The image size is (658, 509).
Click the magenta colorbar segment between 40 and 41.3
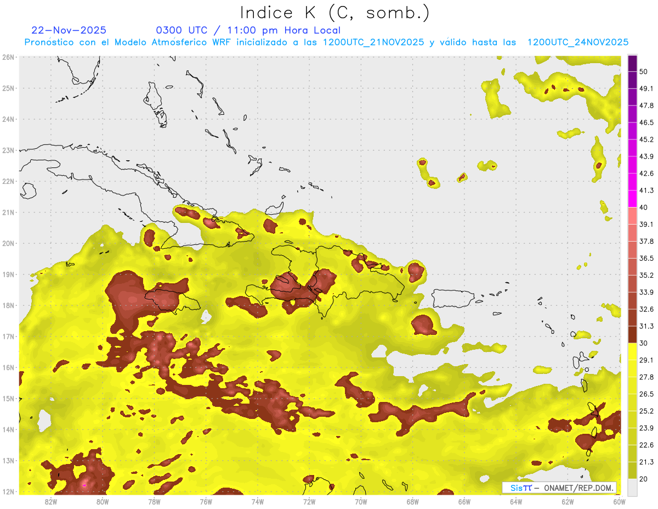click(x=632, y=199)
